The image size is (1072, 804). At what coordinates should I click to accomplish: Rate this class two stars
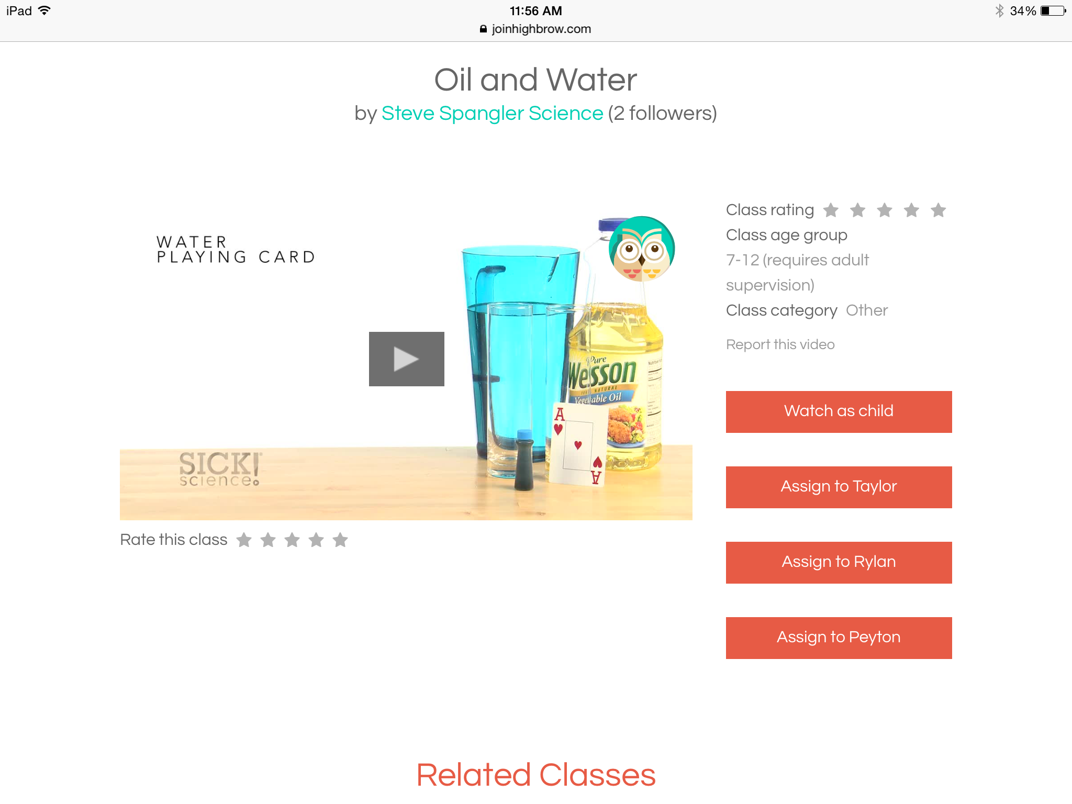(268, 540)
